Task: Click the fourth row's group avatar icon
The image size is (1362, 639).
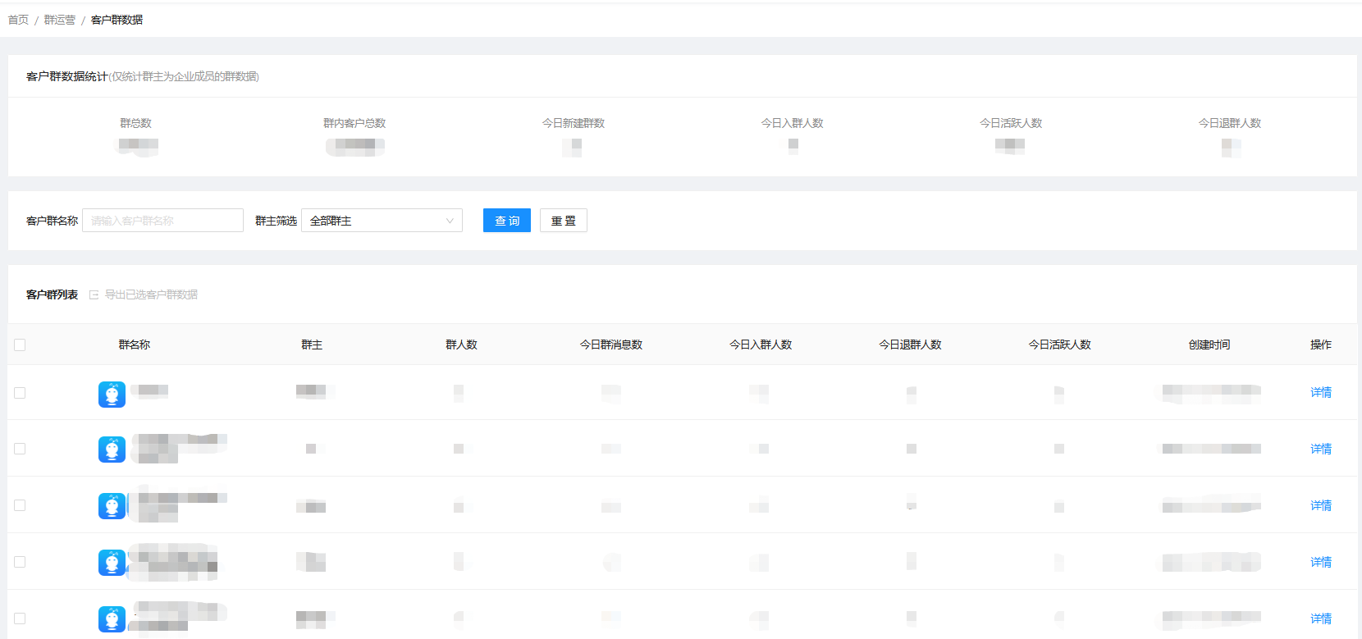Action: pos(112,563)
